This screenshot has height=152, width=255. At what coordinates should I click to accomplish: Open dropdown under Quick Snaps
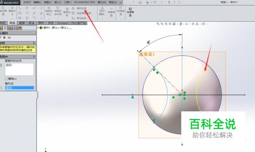tap(121, 19)
